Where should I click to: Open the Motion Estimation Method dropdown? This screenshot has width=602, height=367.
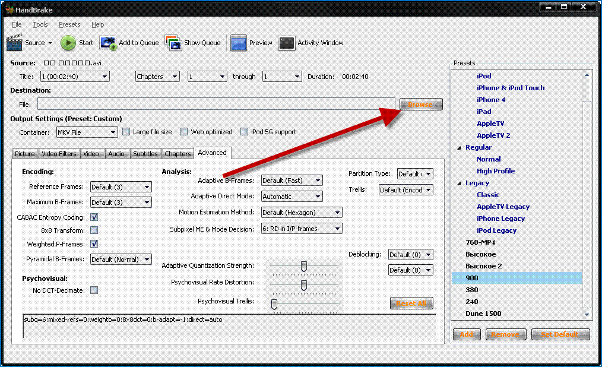302,212
